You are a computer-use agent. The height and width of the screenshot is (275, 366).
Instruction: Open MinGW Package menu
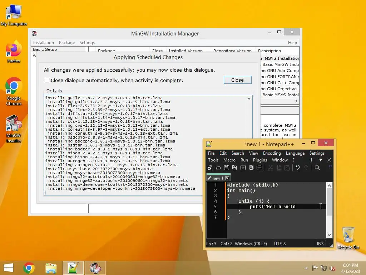tap(67, 43)
